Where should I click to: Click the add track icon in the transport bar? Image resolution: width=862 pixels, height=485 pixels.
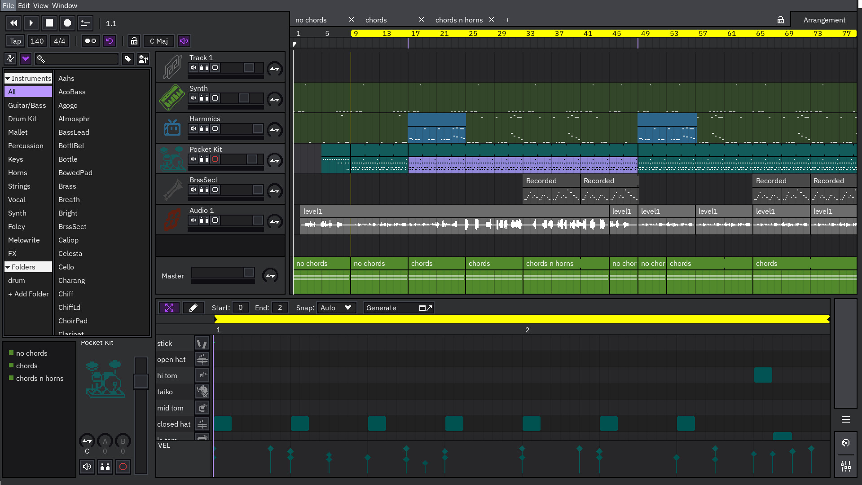tap(85, 23)
